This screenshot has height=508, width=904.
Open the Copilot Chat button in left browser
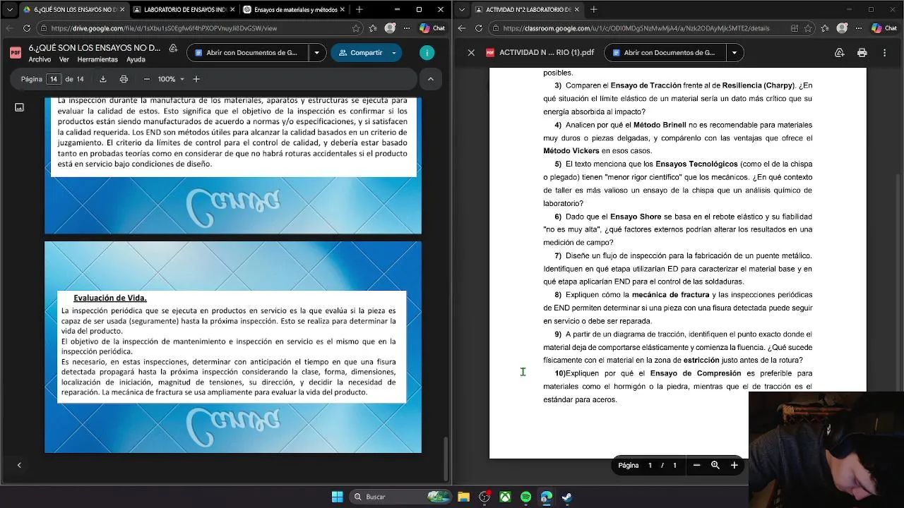point(432,28)
